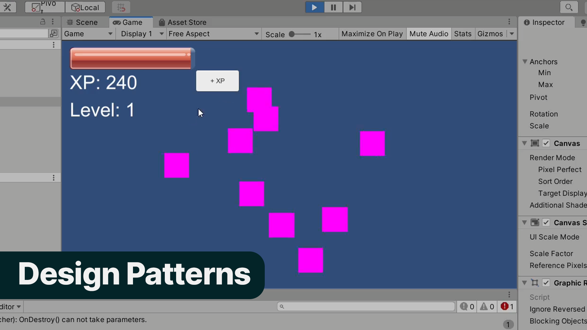The height and width of the screenshot is (330, 587).
Task: Toggle console info messages filter
Action: click(467, 306)
